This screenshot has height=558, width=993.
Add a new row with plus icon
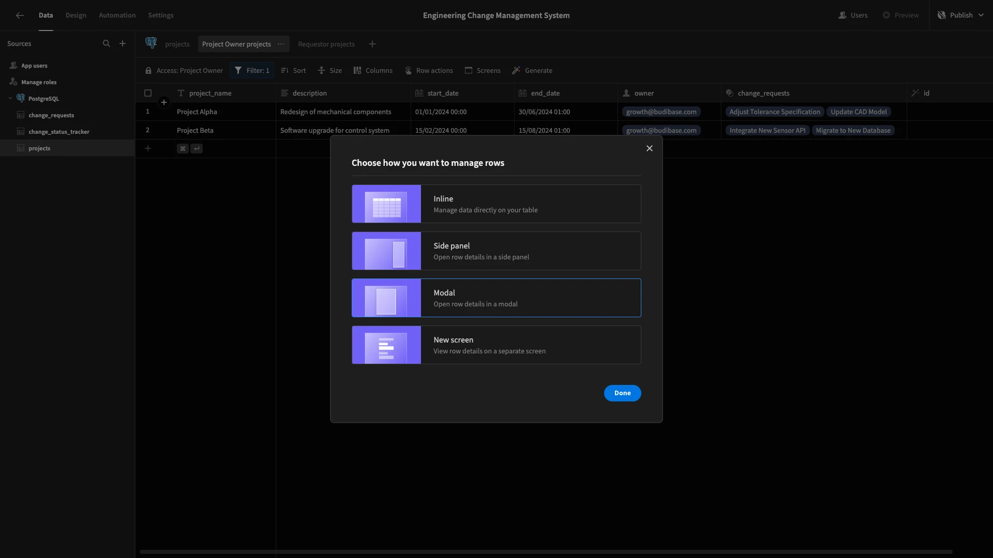pyautogui.click(x=148, y=148)
